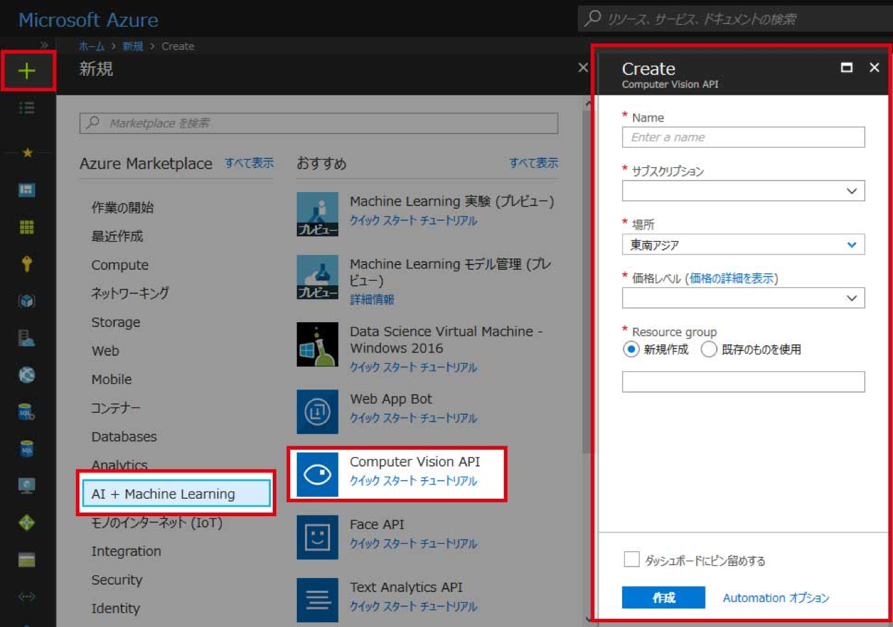Click the search magnifier icon in top bar
Viewport: 893px width, 627px height.
(x=593, y=18)
